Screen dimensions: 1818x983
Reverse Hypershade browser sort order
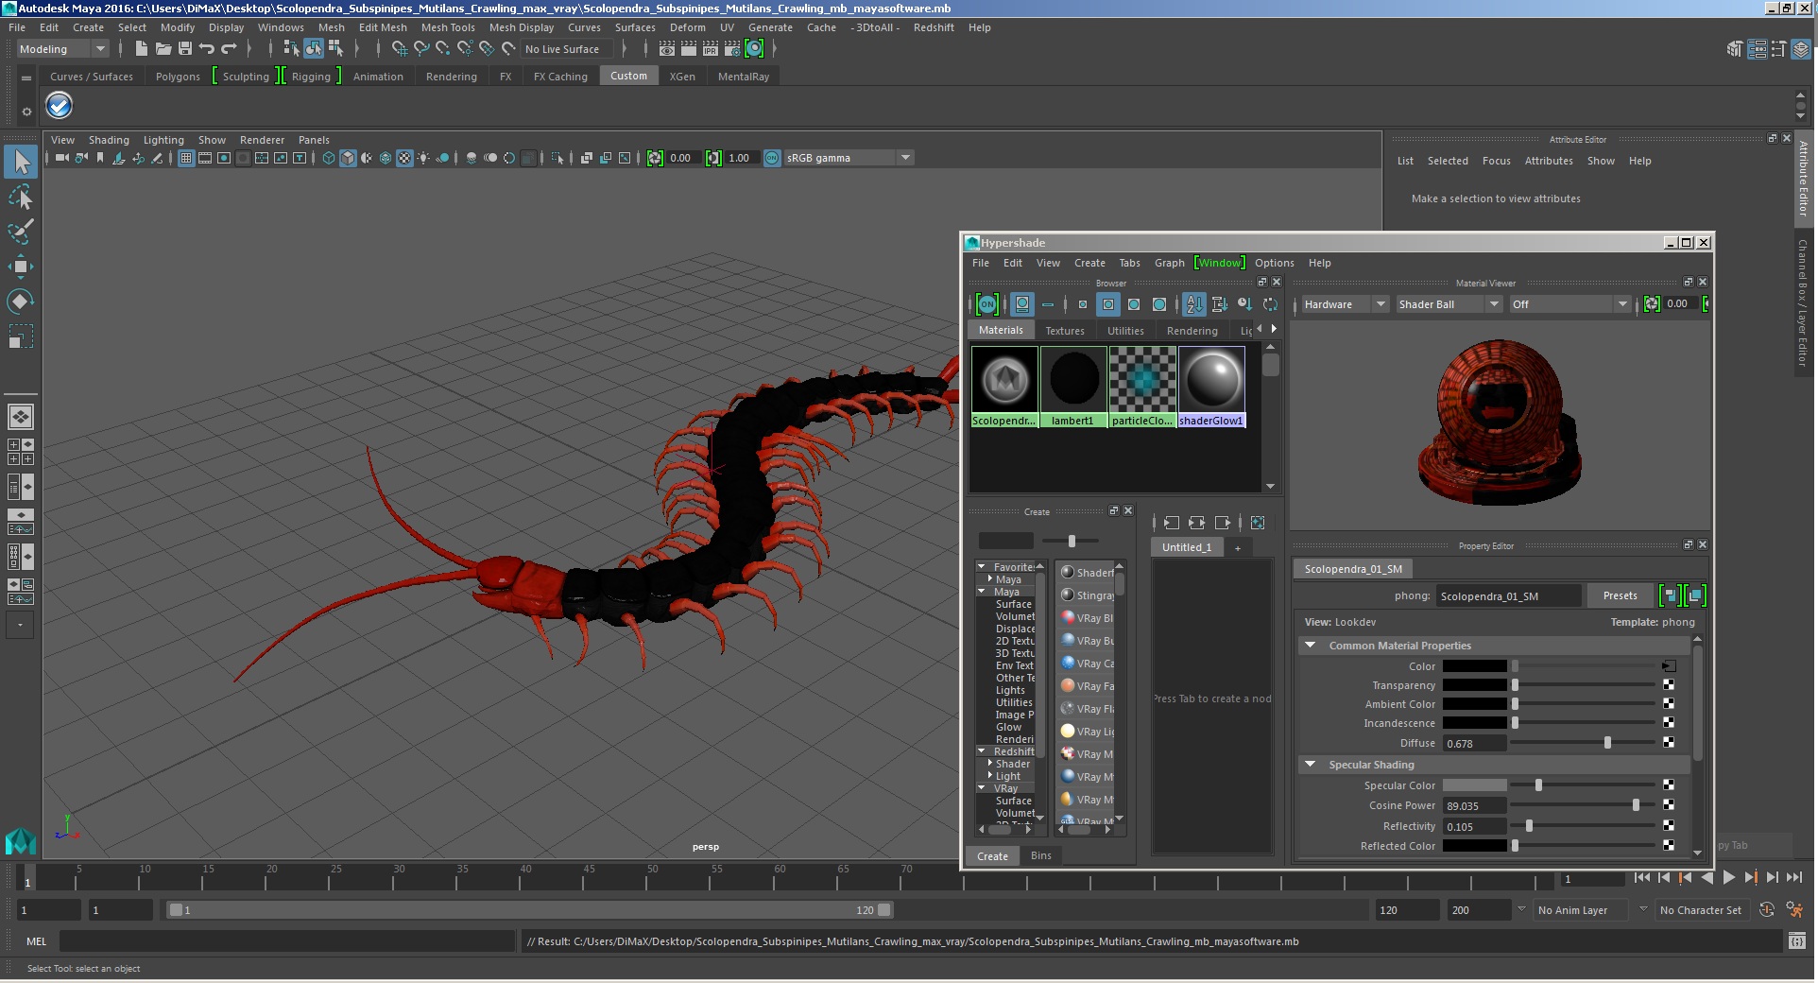(1270, 304)
